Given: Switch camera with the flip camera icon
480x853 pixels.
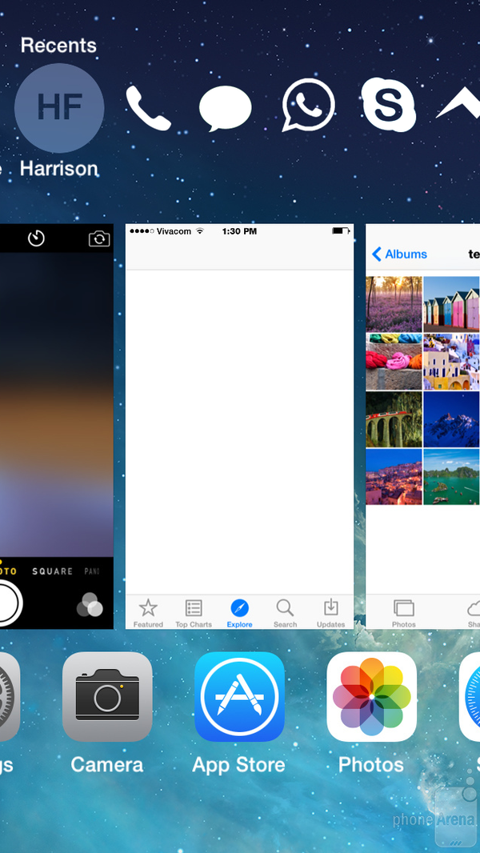Looking at the screenshot, I should (99, 238).
